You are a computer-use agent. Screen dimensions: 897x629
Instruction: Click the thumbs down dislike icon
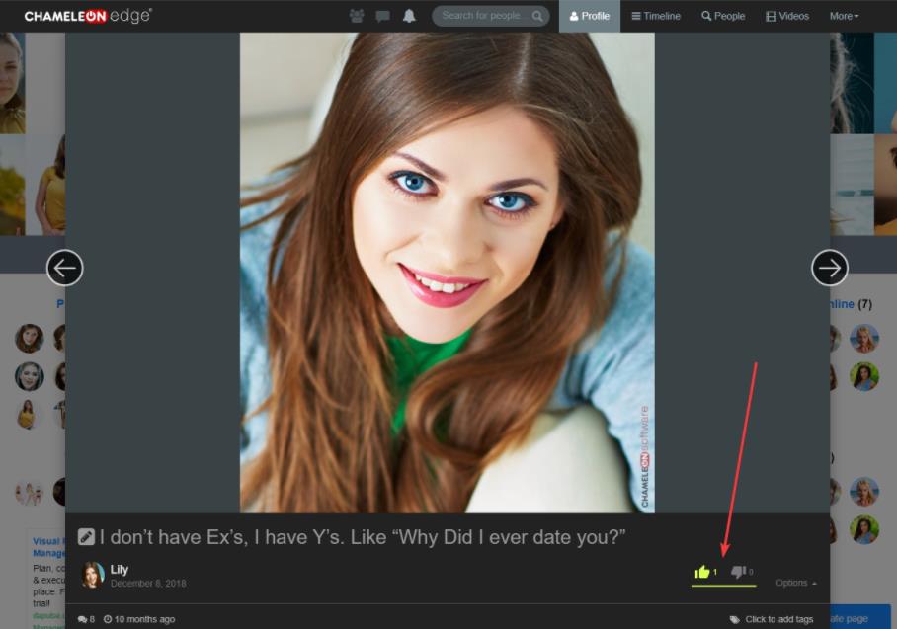click(x=737, y=572)
